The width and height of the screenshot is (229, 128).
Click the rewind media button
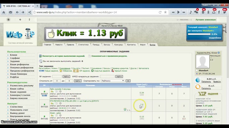click(x=173, y=12)
